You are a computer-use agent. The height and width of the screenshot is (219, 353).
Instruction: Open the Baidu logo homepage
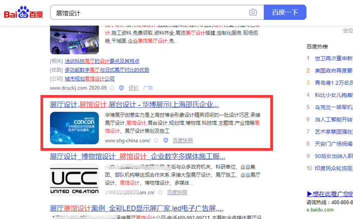pyautogui.click(x=24, y=13)
